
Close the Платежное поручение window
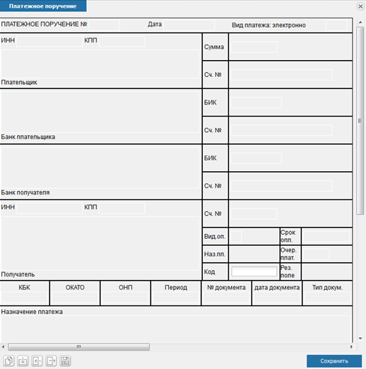click(x=360, y=6)
